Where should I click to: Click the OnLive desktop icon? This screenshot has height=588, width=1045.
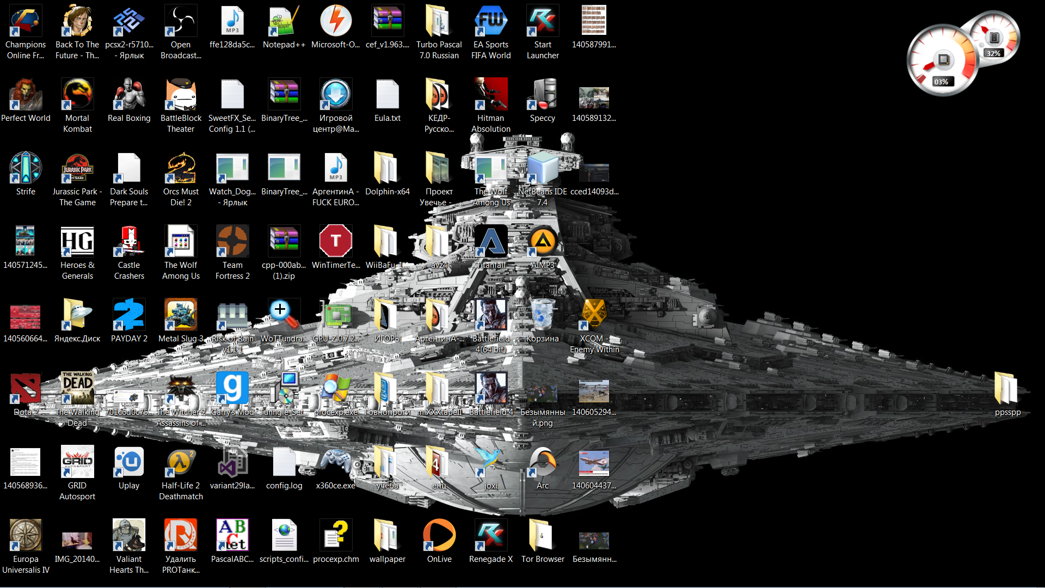point(439,536)
